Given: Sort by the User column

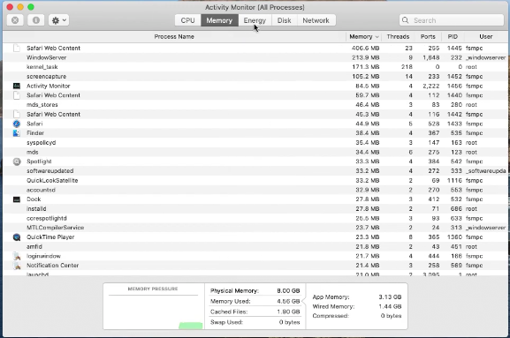Looking at the screenshot, I should (x=485, y=37).
